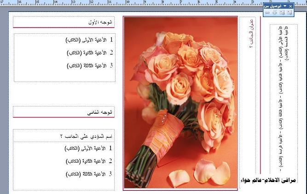Click song 3 الأغنية الثالثة under الوجه الثاني
The width and height of the screenshot is (307, 194).
tap(90, 174)
